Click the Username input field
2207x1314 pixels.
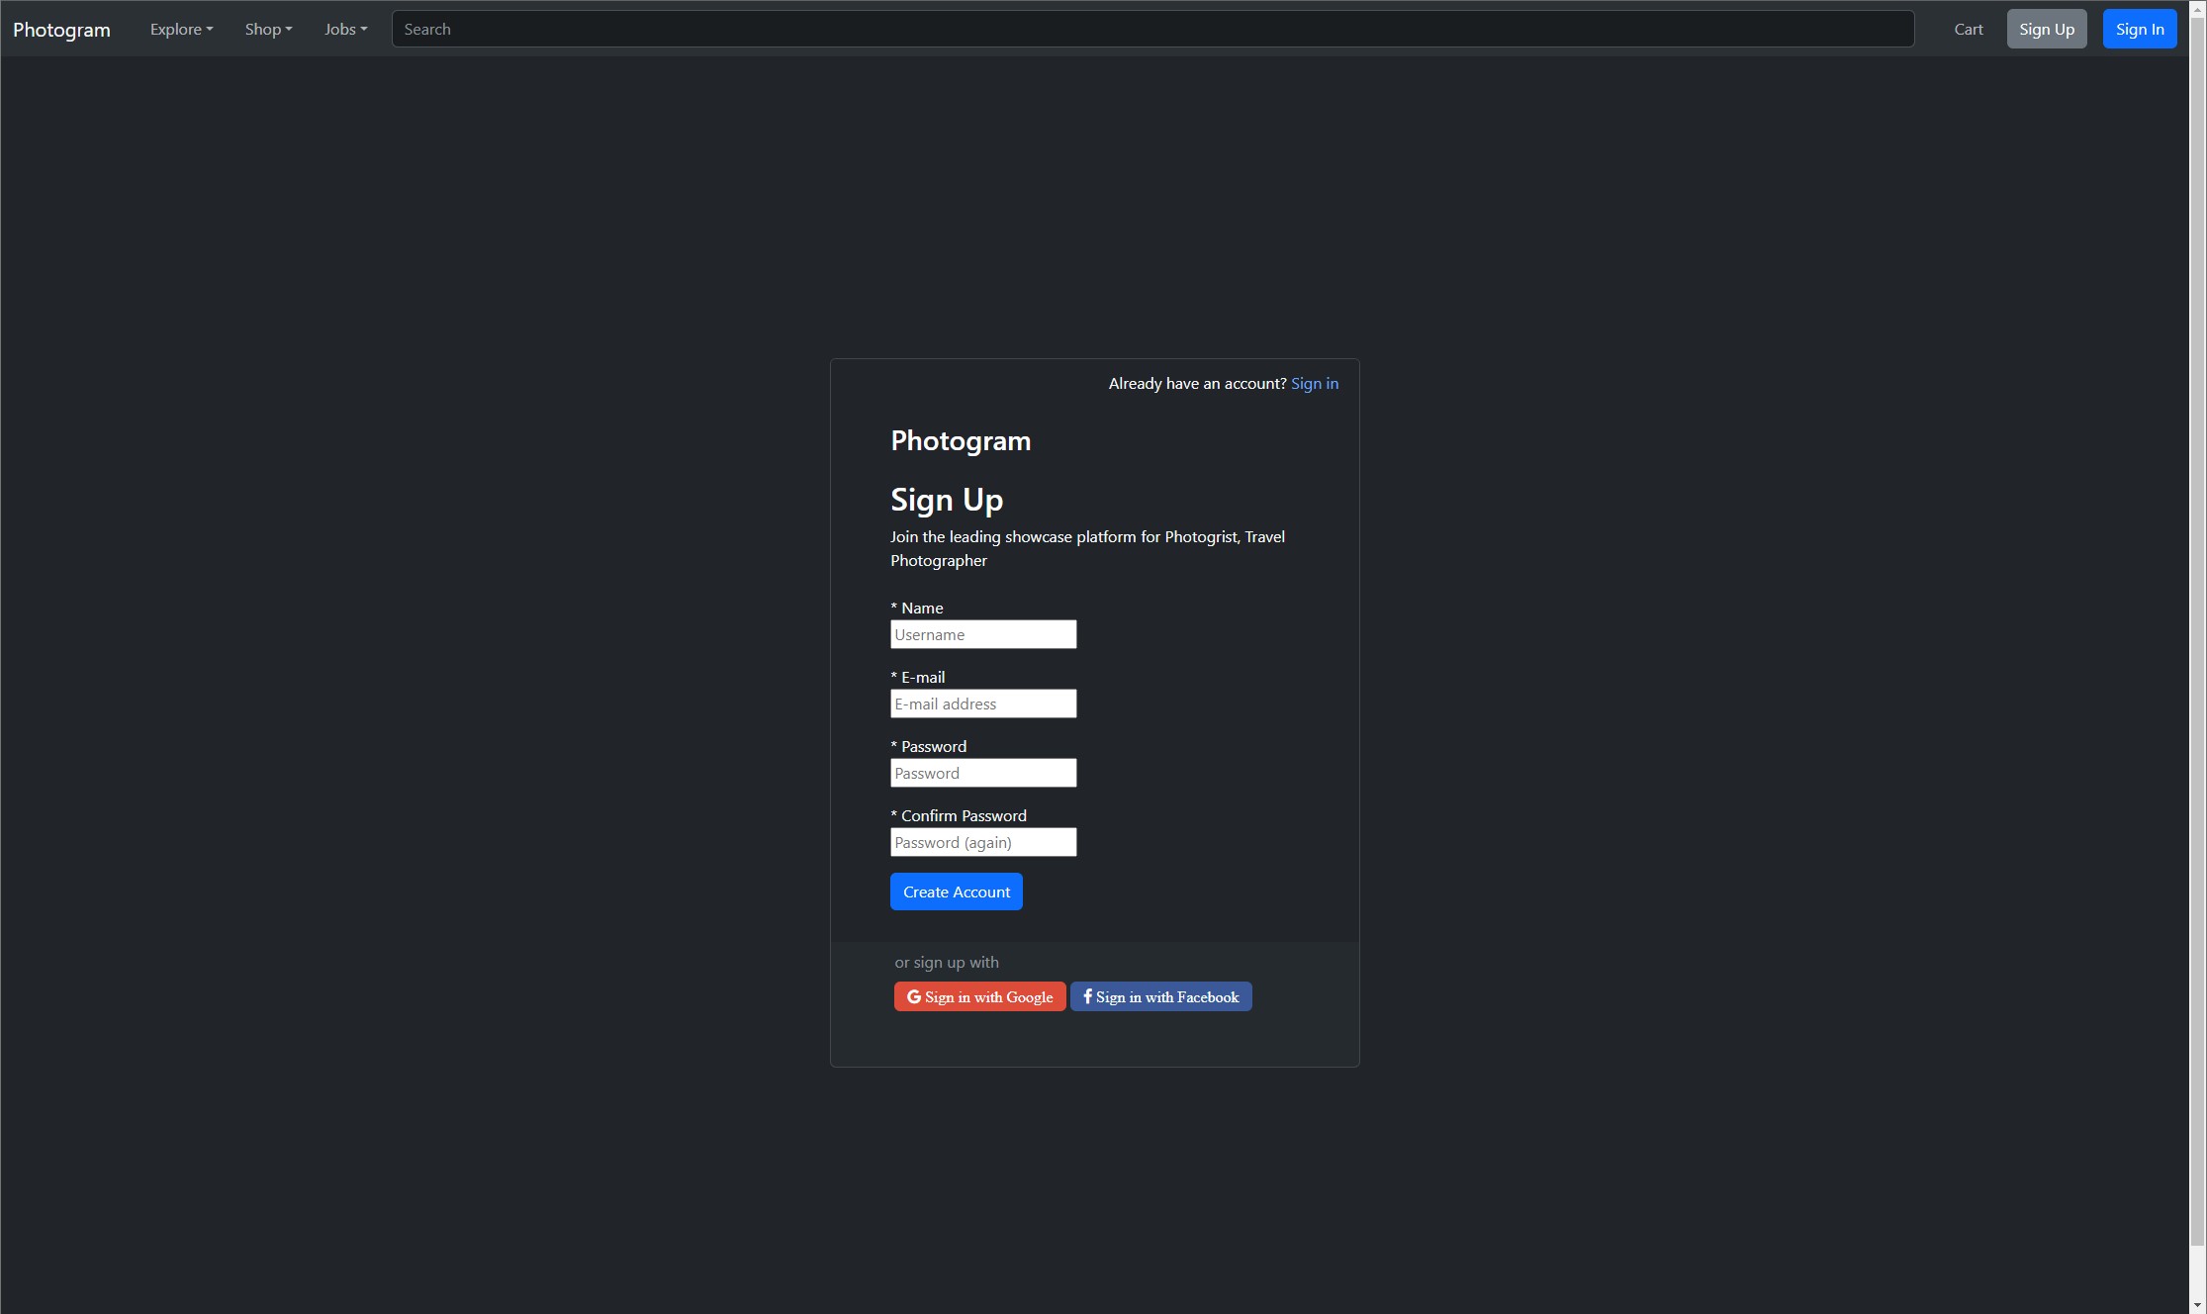click(982, 634)
